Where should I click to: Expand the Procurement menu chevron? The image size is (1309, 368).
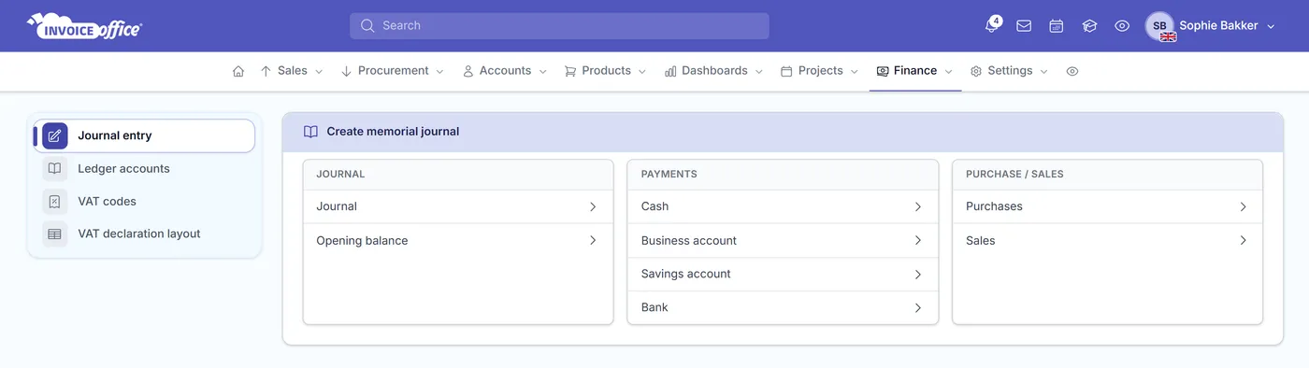(440, 72)
